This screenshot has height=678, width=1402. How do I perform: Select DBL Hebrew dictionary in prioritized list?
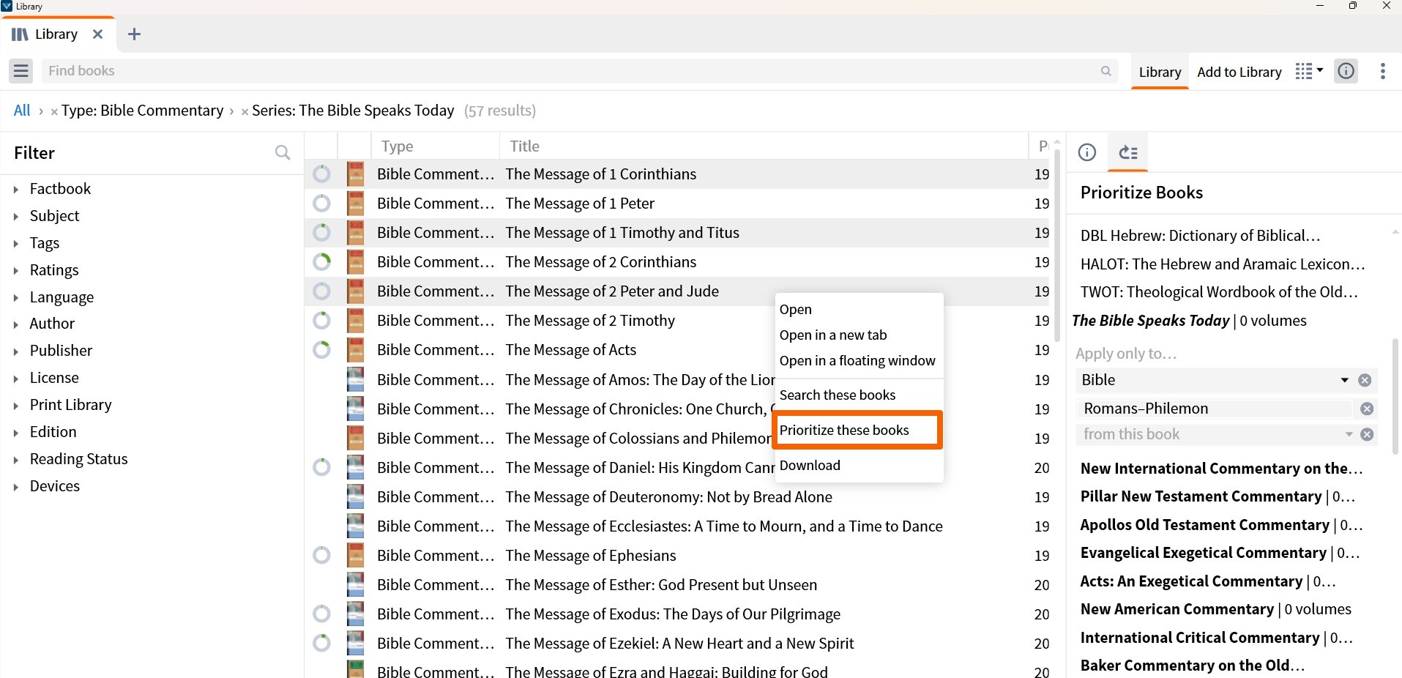[1200, 236]
